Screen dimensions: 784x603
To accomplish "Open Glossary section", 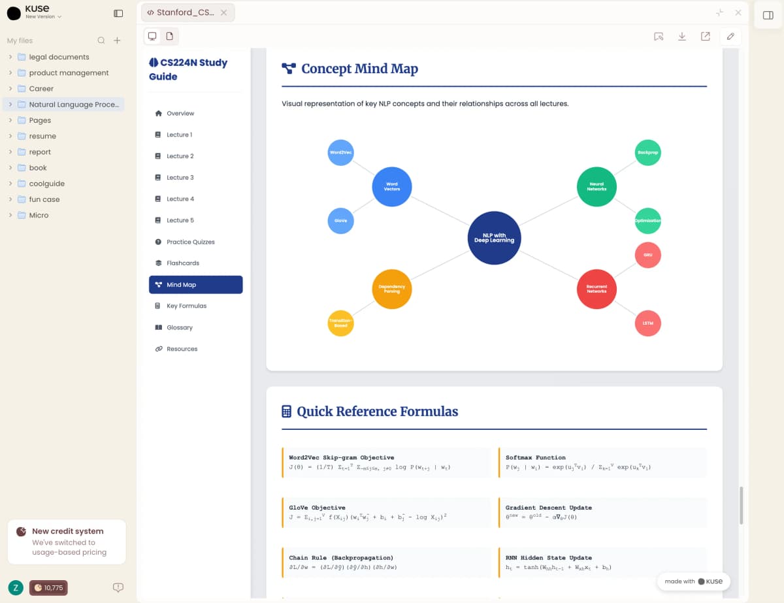I will [195, 327].
